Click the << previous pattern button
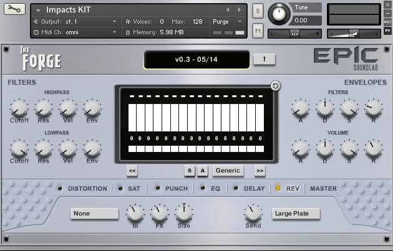Image resolution: width=393 pixels, height=251 pixels. tap(132, 171)
